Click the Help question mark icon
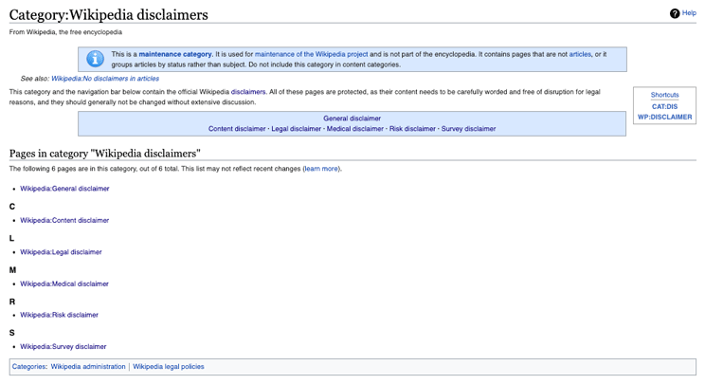 [x=675, y=13]
